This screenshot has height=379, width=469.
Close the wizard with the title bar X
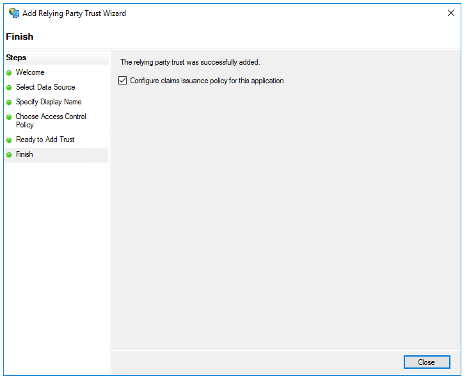coord(451,13)
